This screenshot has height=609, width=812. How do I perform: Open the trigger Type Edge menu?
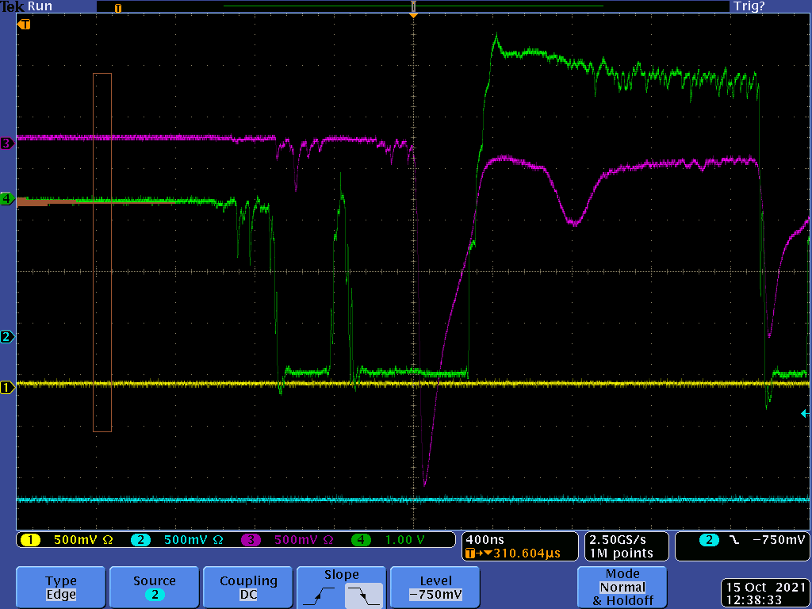click(61, 588)
